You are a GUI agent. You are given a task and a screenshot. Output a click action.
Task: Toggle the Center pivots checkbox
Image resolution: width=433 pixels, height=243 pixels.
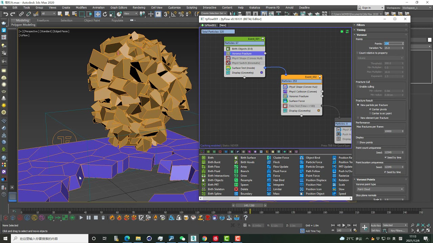[x=370, y=109]
